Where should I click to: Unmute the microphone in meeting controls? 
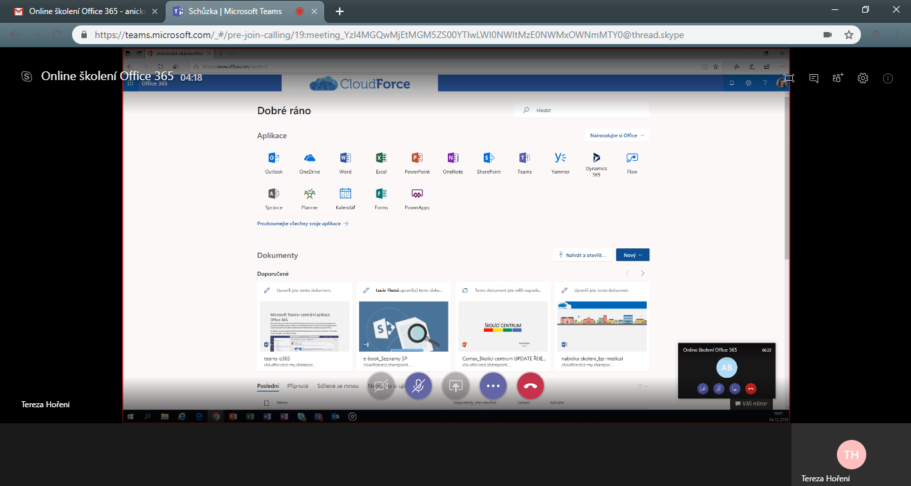coord(418,386)
